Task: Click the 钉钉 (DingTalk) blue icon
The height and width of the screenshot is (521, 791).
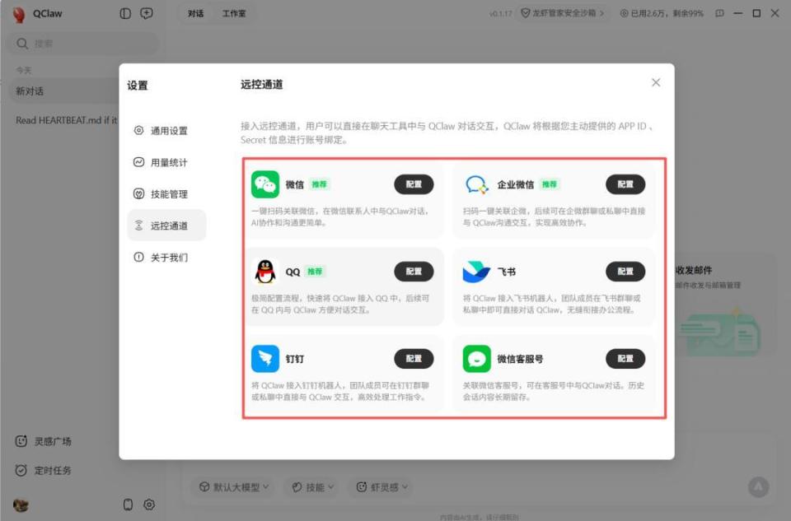Action: (264, 359)
